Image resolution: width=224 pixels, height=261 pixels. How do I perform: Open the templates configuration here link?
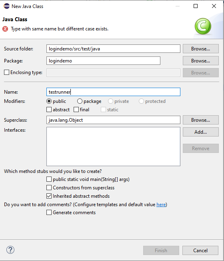point(161,205)
